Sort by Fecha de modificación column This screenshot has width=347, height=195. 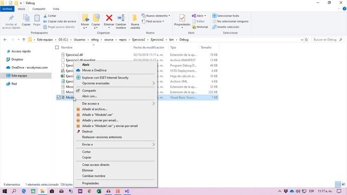click(x=149, y=47)
